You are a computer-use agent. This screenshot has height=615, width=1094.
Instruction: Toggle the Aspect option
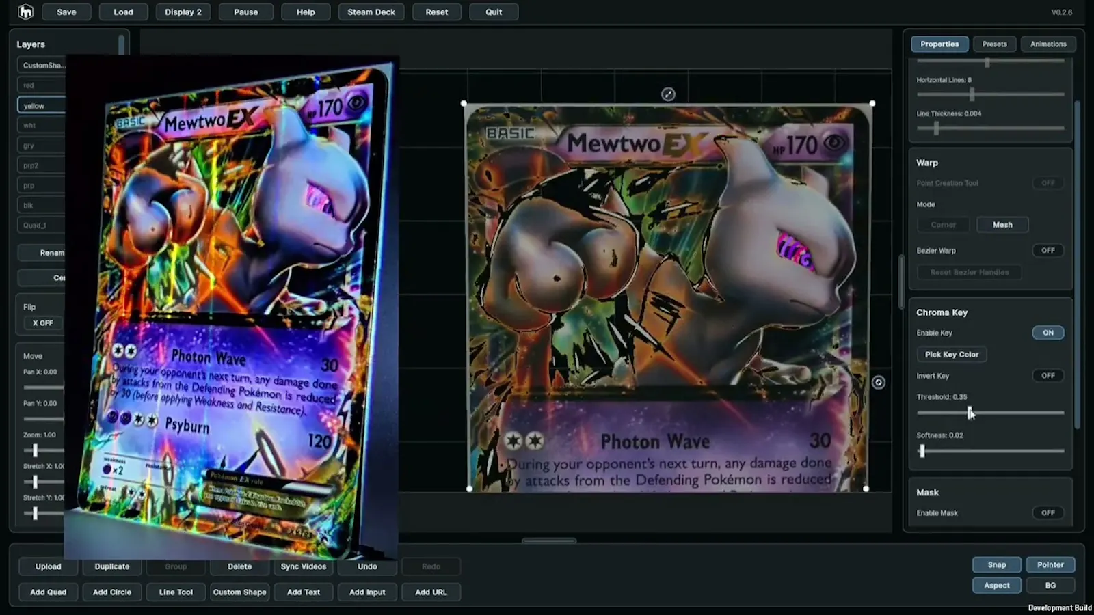point(997,586)
